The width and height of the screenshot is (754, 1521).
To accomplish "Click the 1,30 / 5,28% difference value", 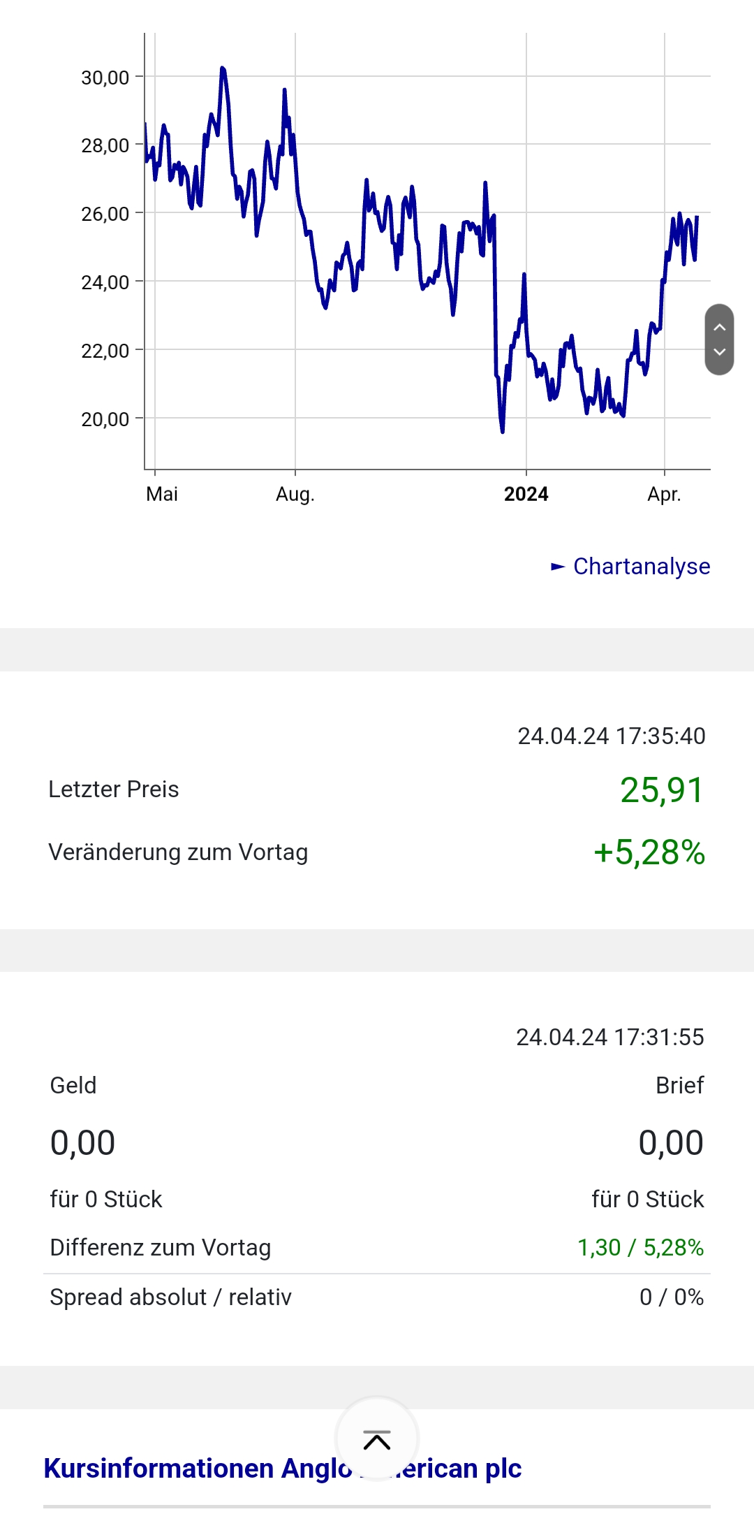I will pos(640,1248).
